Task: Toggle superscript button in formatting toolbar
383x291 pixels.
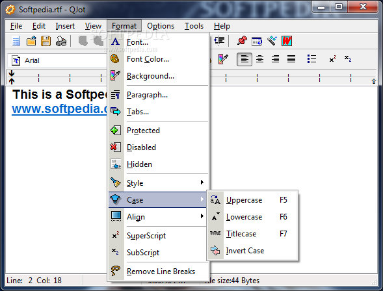Action: 333,59
